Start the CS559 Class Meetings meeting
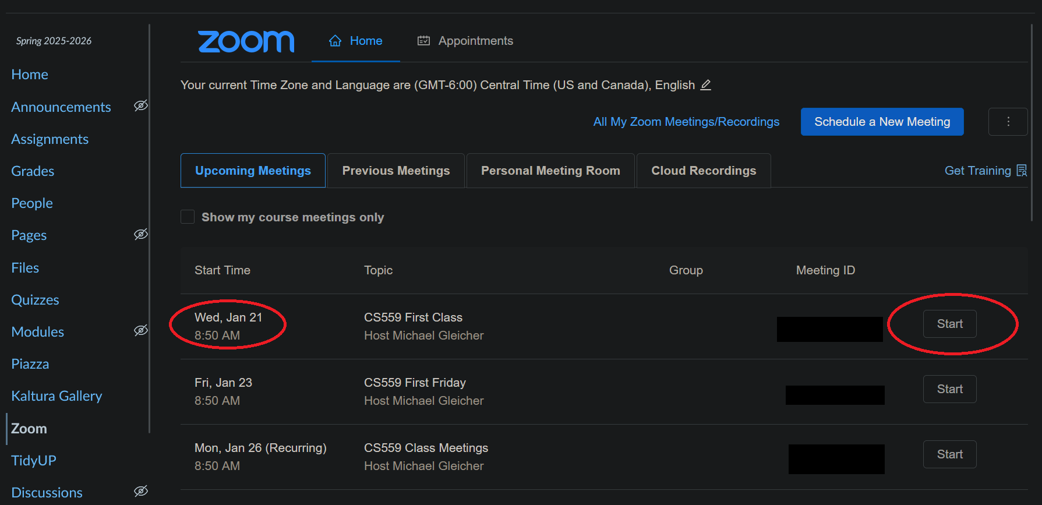Image resolution: width=1042 pixels, height=505 pixels. (949, 454)
